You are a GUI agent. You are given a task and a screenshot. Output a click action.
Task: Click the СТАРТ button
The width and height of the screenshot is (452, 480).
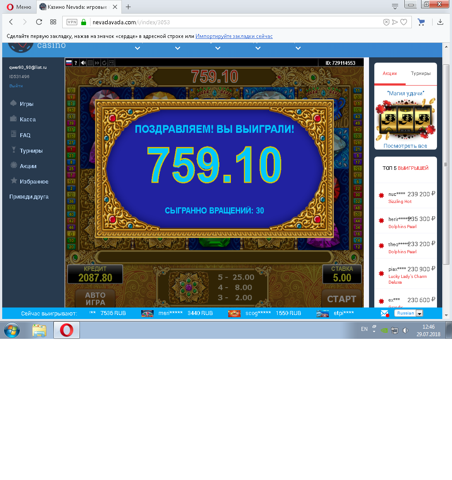(x=342, y=299)
